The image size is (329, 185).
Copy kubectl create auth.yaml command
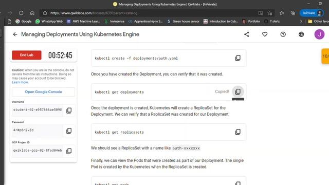(237, 58)
